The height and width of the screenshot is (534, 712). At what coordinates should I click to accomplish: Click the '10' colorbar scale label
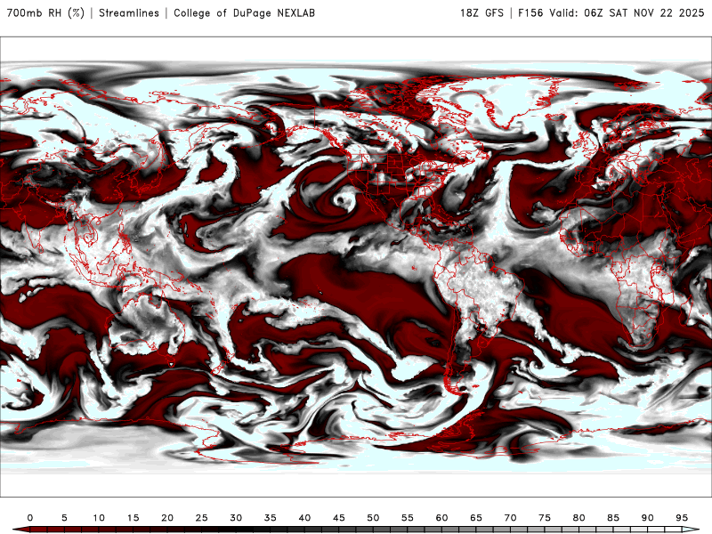click(99, 518)
